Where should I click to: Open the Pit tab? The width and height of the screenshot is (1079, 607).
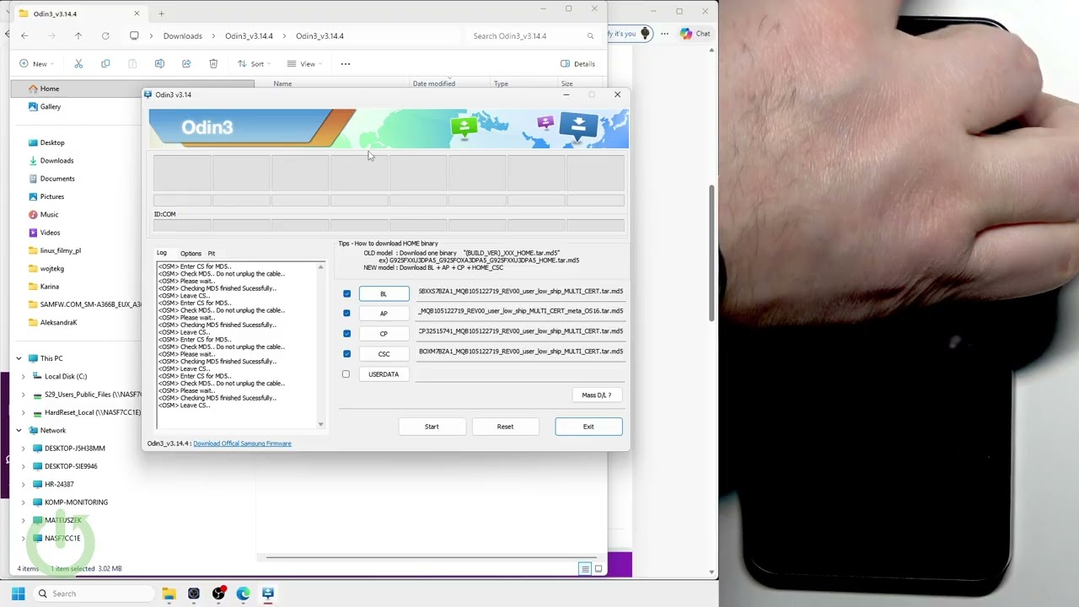[212, 253]
